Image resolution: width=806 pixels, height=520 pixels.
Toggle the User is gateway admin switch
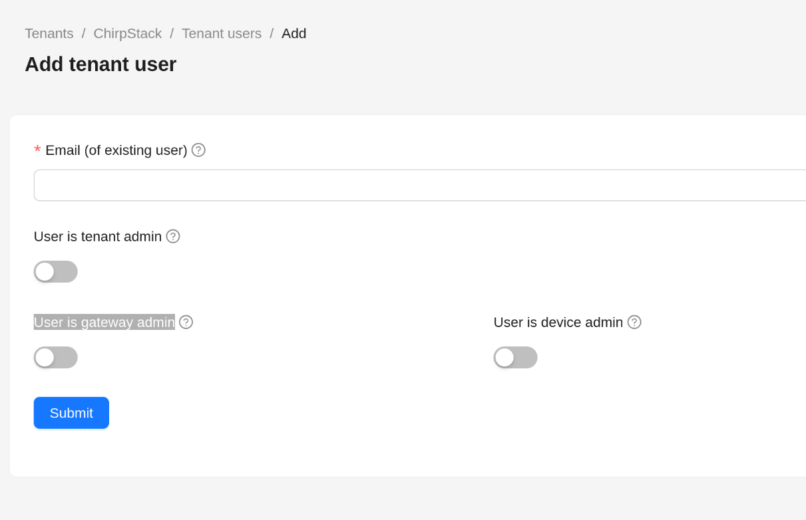pos(56,358)
